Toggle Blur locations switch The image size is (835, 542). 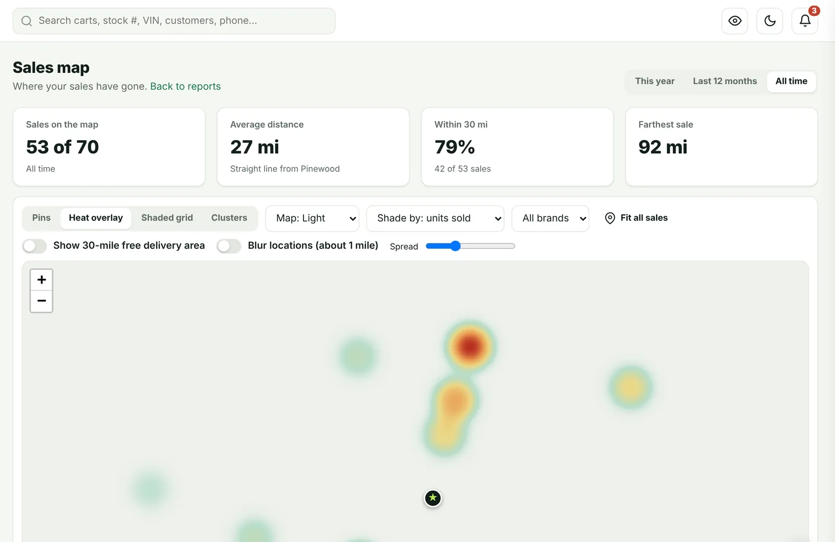coord(229,246)
